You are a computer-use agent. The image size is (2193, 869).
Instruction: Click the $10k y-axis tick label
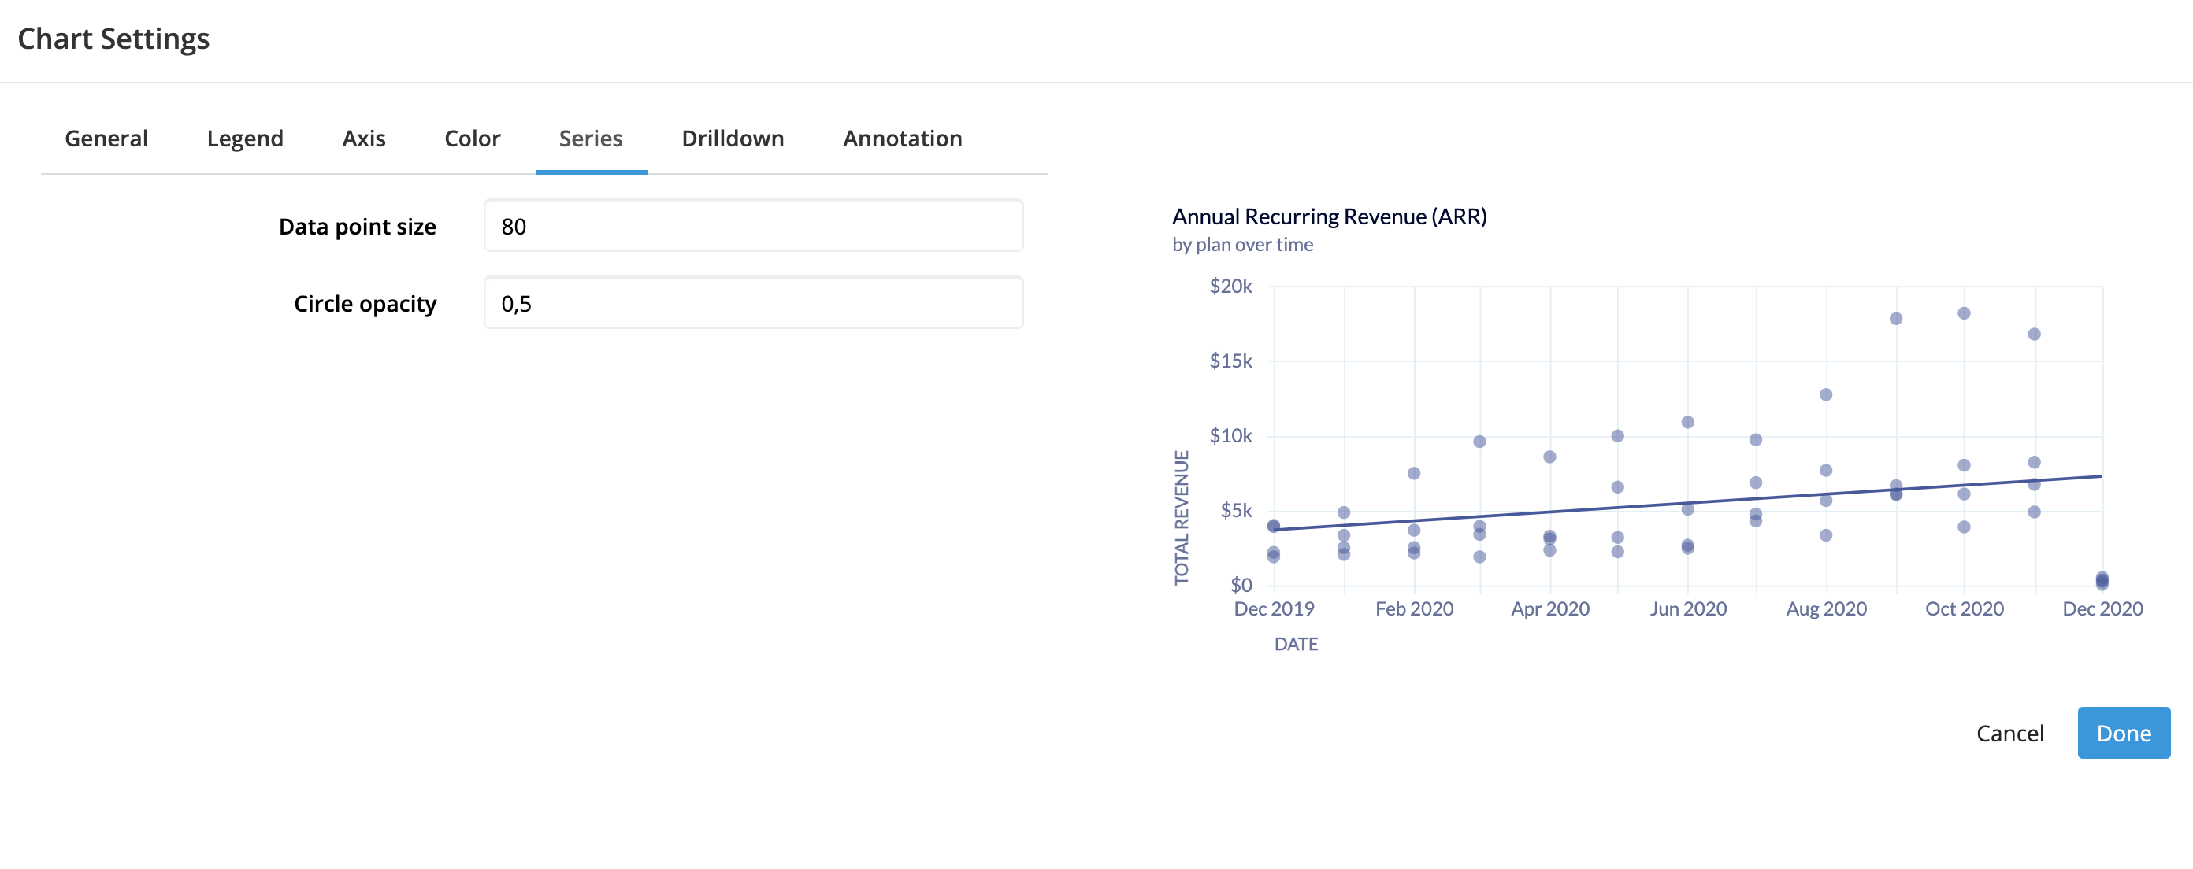1230,436
